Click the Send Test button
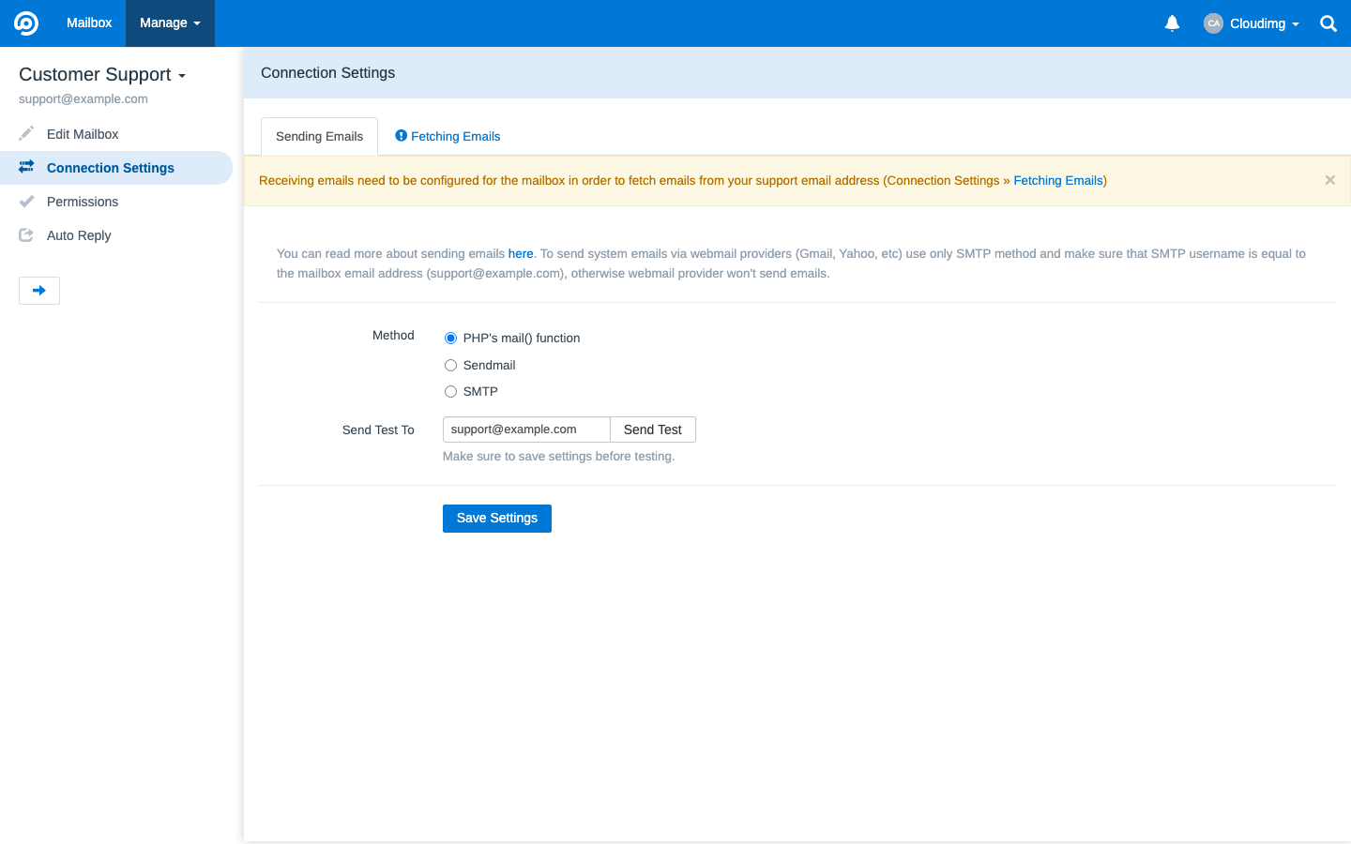 [x=653, y=430]
